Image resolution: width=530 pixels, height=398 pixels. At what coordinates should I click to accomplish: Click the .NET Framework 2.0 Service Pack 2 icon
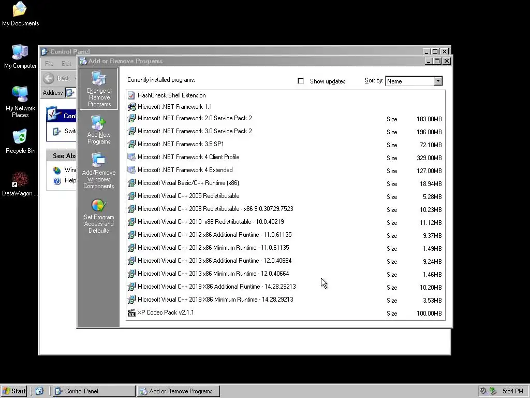[x=131, y=119]
